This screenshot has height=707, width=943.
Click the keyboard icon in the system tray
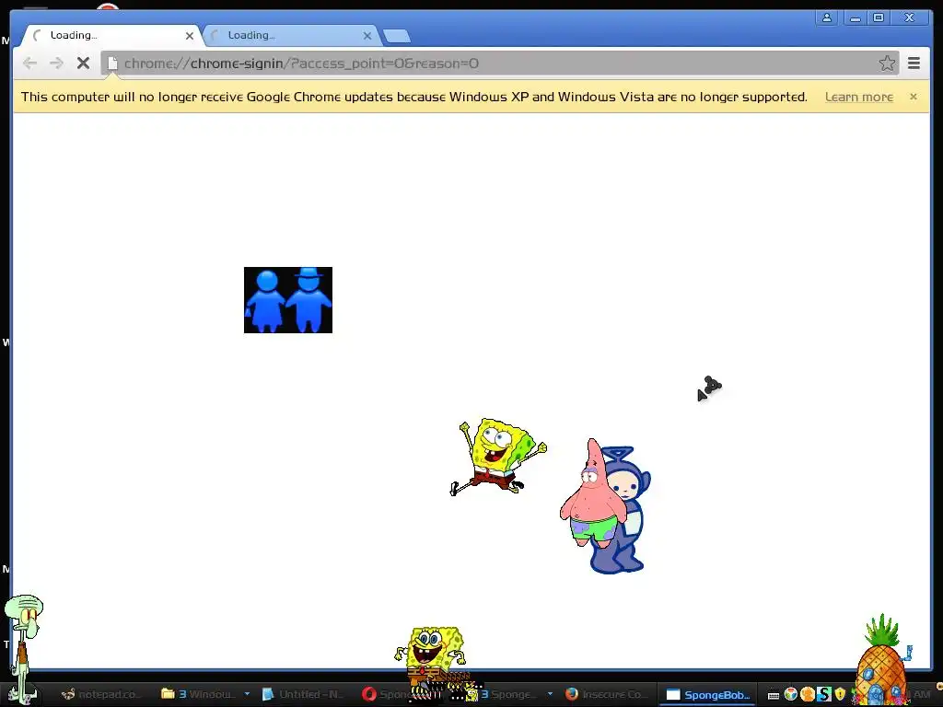pos(774,696)
